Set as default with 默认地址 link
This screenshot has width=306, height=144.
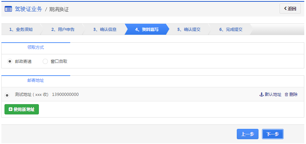coord(273,95)
